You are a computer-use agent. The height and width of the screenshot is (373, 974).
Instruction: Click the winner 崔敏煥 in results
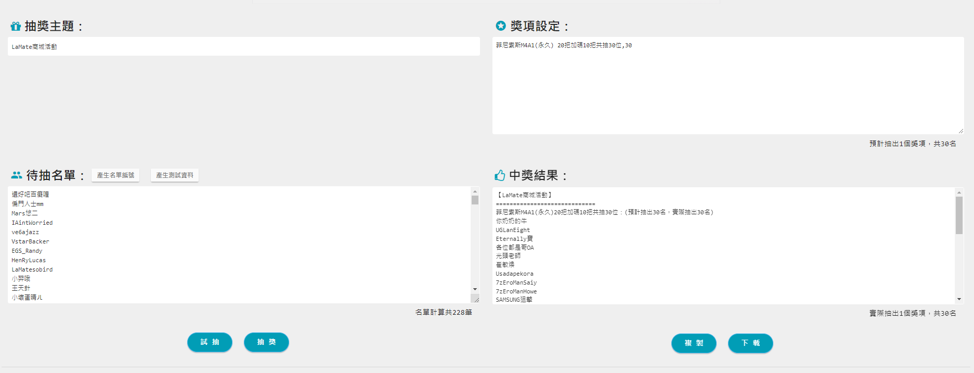[505, 265]
